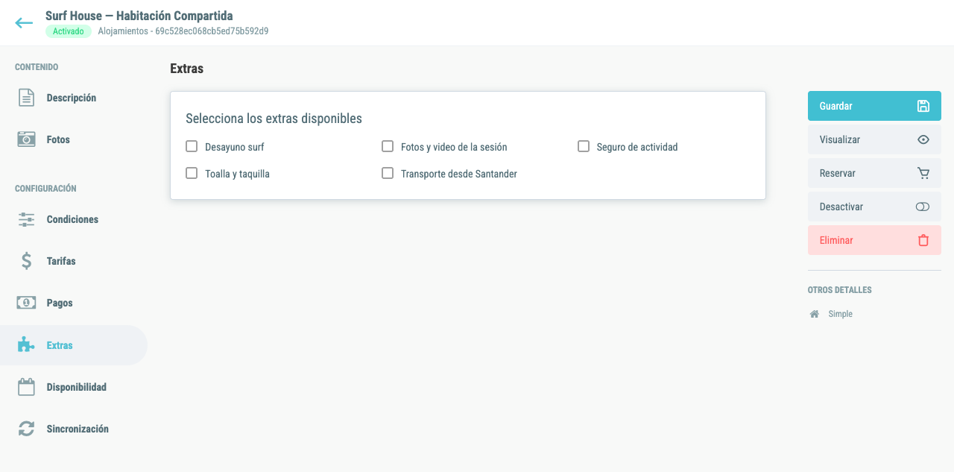Toggle the Seguro de actividad checkbox
This screenshot has height=472, width=954.
point(584,146)
